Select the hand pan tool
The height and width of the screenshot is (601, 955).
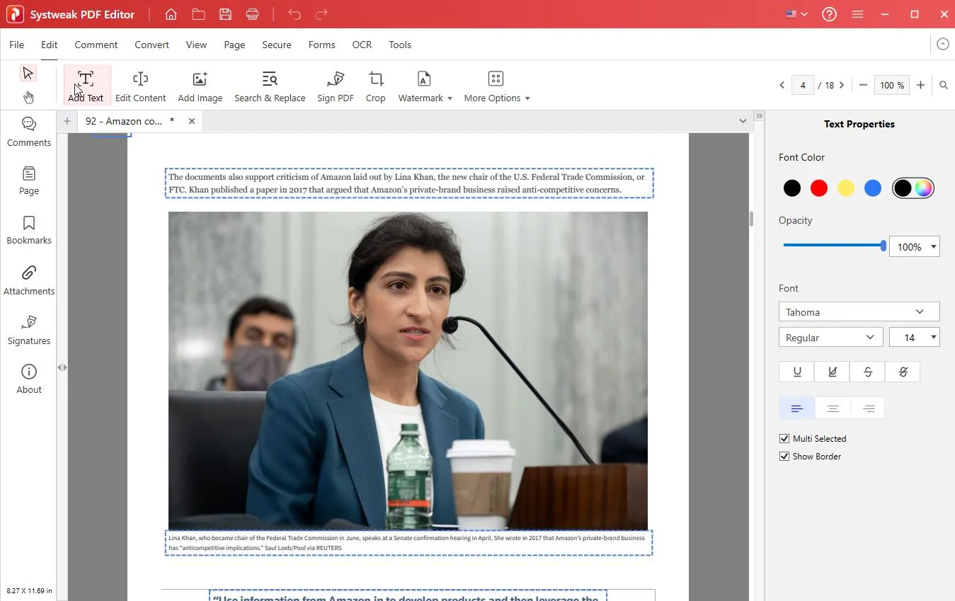click(x=28, y=97)
